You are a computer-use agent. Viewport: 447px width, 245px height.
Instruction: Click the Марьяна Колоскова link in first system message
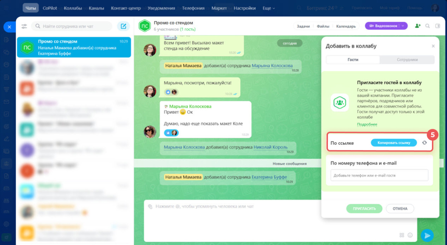point(272,65)
